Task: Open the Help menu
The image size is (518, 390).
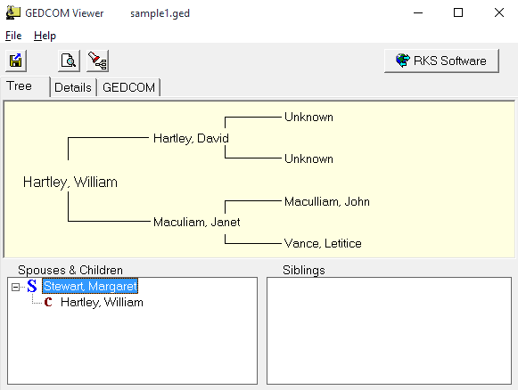Action: click(45, 36)
